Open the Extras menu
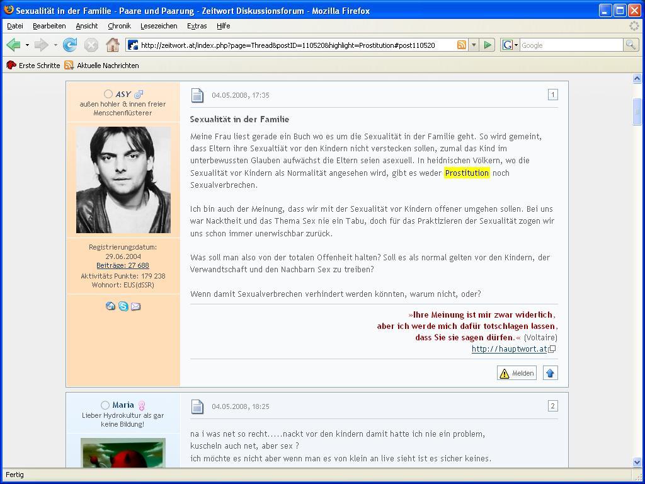The width and height of the screenshot is (645, 484). [197, 26]
